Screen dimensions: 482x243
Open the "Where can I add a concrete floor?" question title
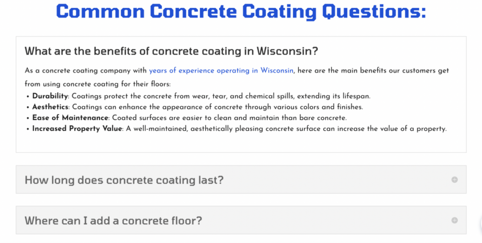coord(113,220)
